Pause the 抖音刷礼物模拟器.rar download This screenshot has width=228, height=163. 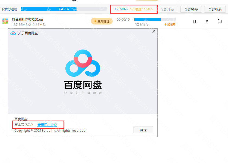(195, 21)
